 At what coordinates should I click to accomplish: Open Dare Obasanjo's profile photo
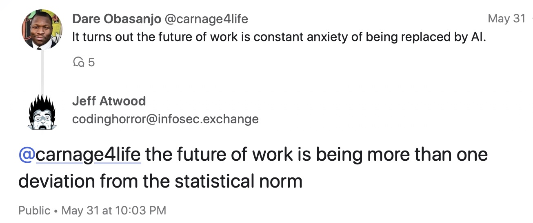[42, 29]
